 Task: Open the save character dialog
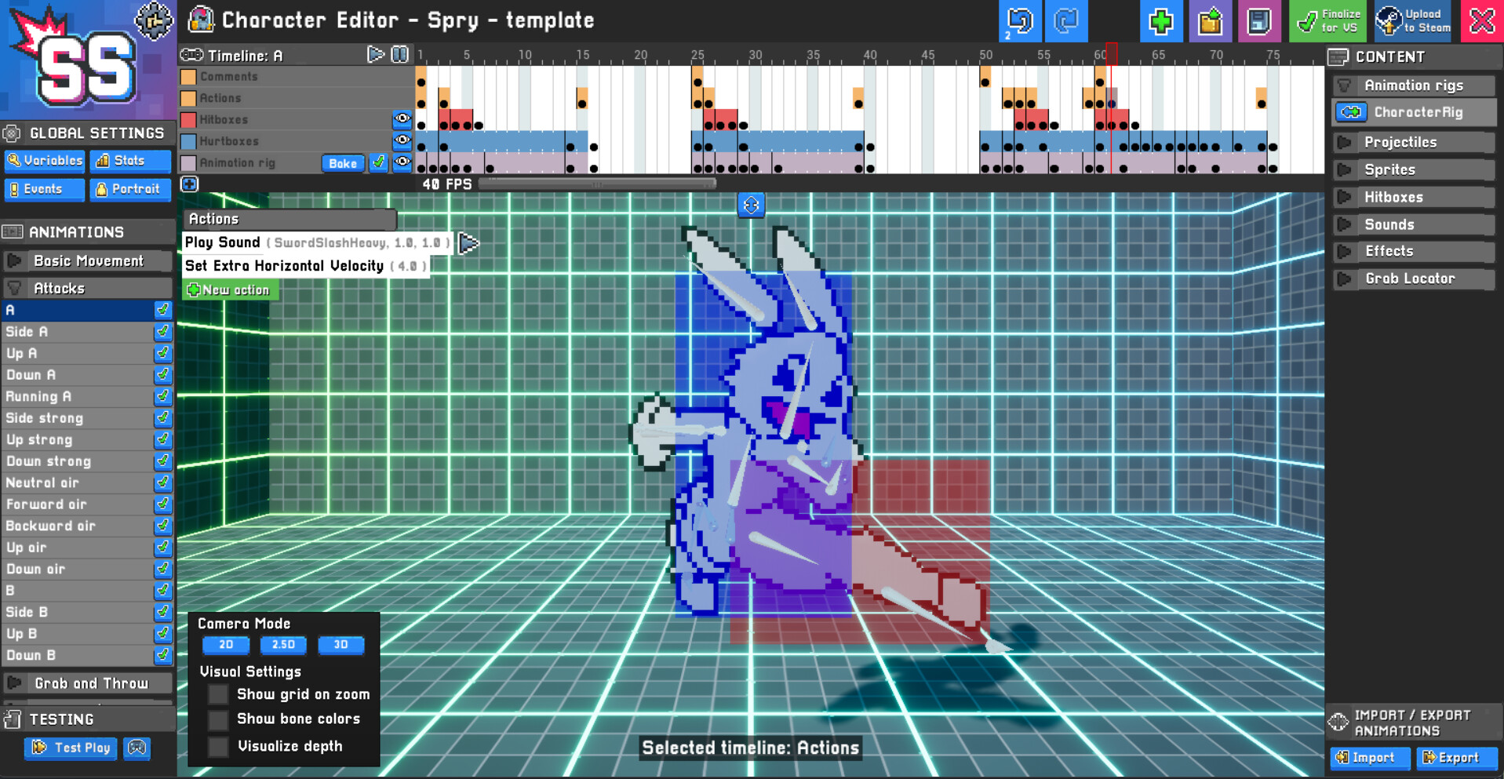[x=1259, y=21]
